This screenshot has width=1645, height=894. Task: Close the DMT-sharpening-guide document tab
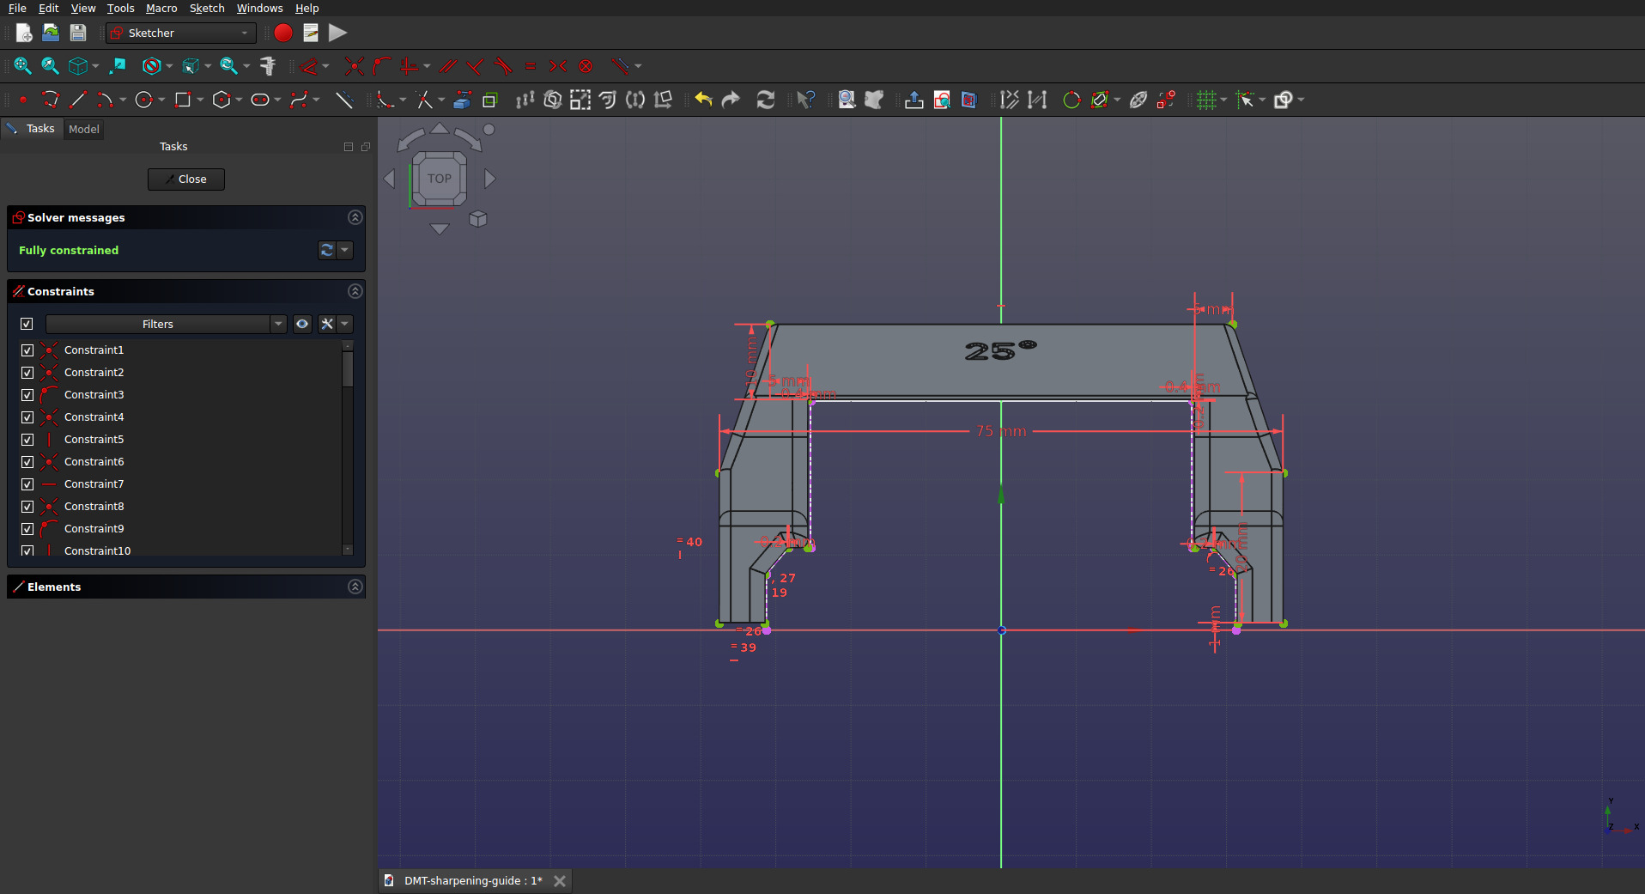click(560, 880)
